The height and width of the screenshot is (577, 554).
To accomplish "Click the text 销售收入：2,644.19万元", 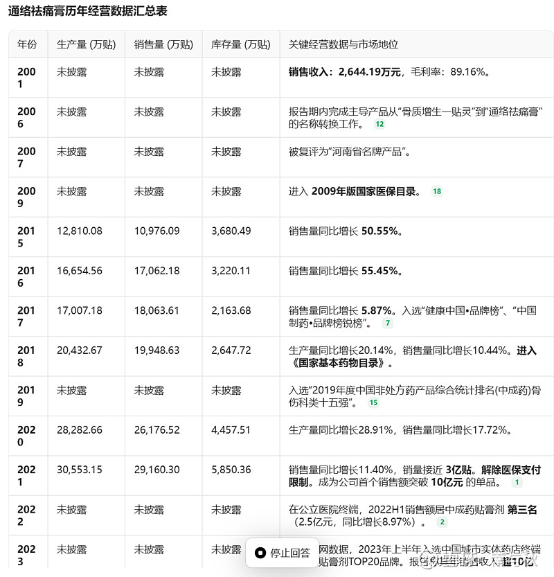I will pos(344,72).
